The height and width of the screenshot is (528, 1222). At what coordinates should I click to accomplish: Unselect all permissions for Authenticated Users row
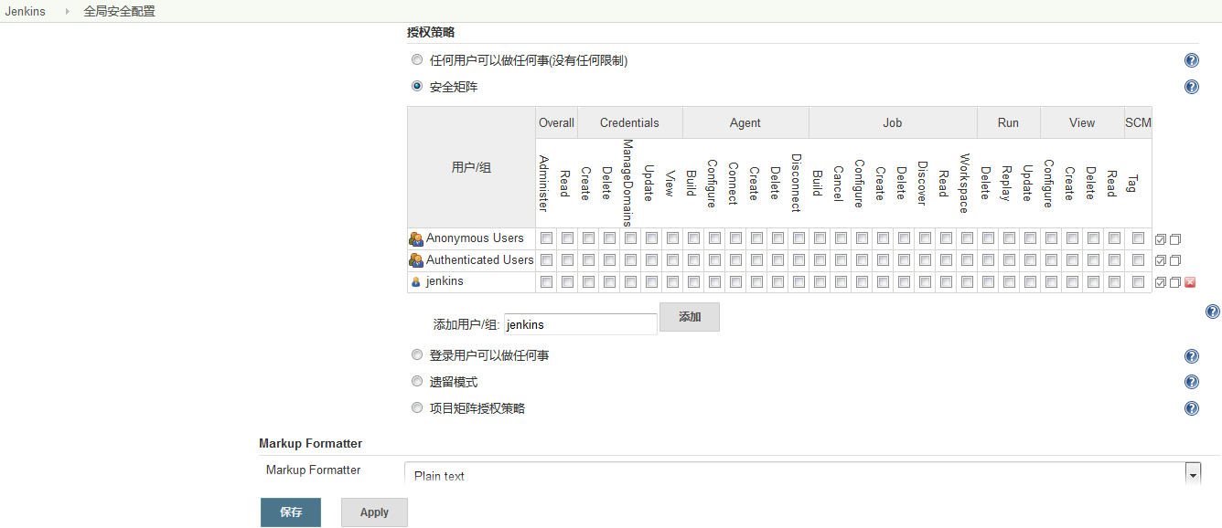pos(1175,260)
